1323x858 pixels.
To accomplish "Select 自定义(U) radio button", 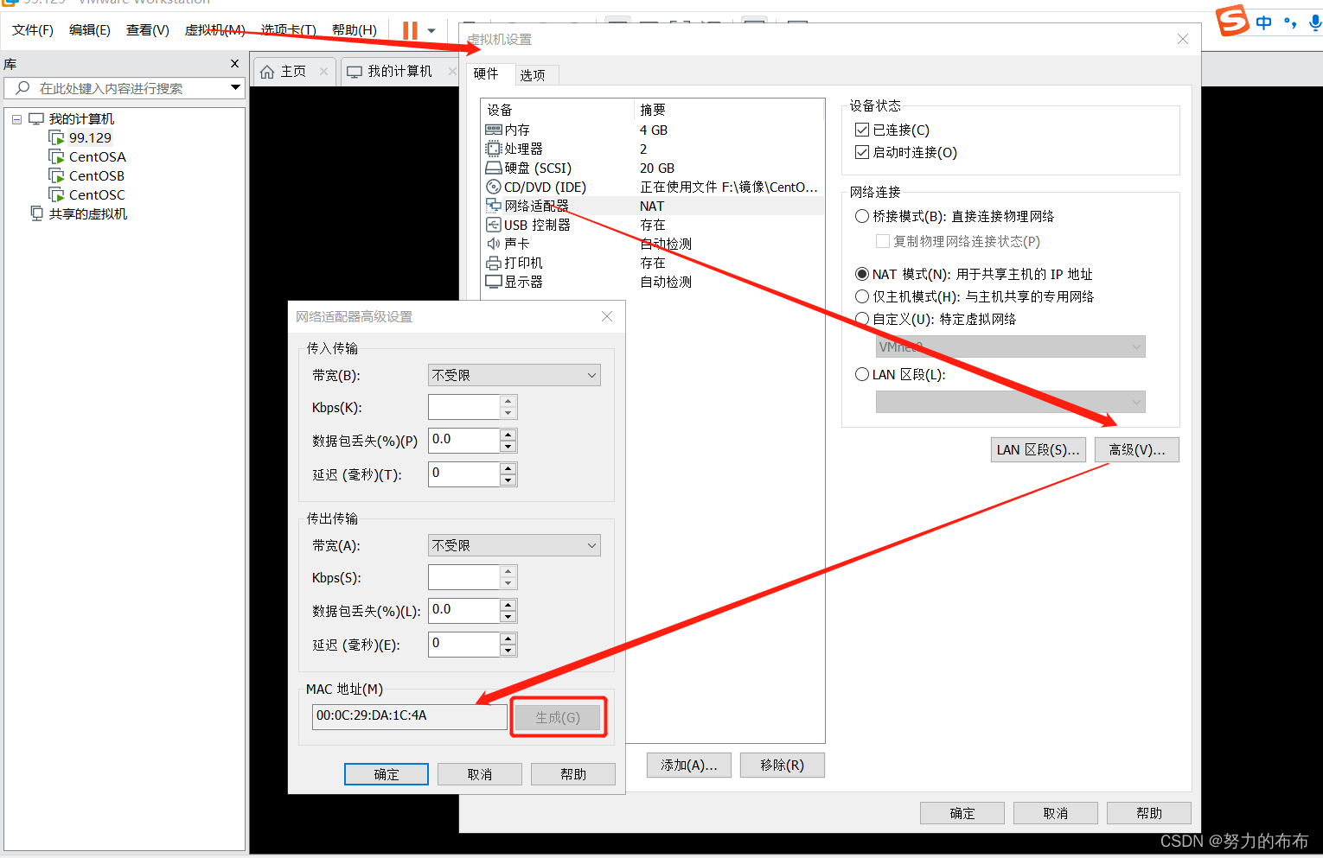I will click(862, 319).
